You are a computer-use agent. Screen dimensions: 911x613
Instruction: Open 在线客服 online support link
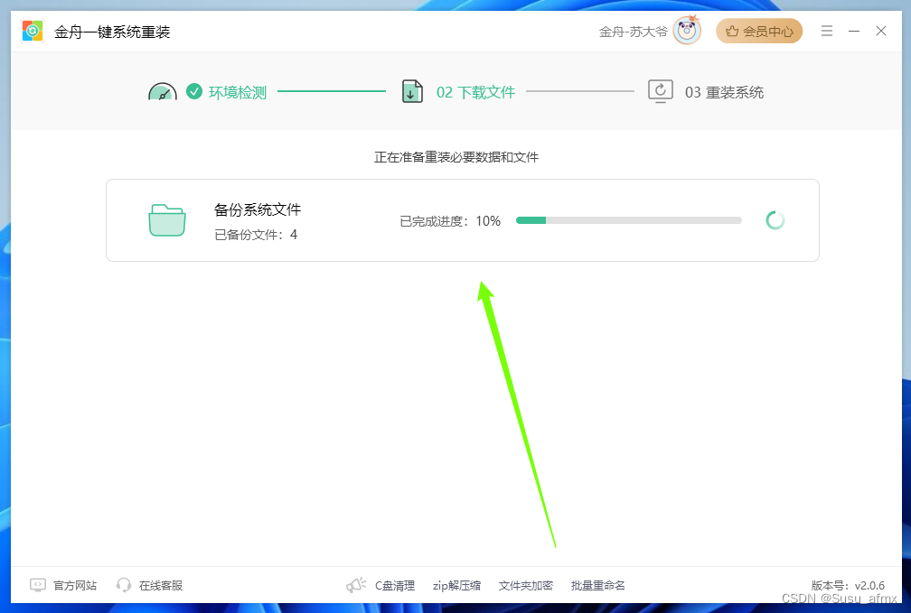coord(161,586)
